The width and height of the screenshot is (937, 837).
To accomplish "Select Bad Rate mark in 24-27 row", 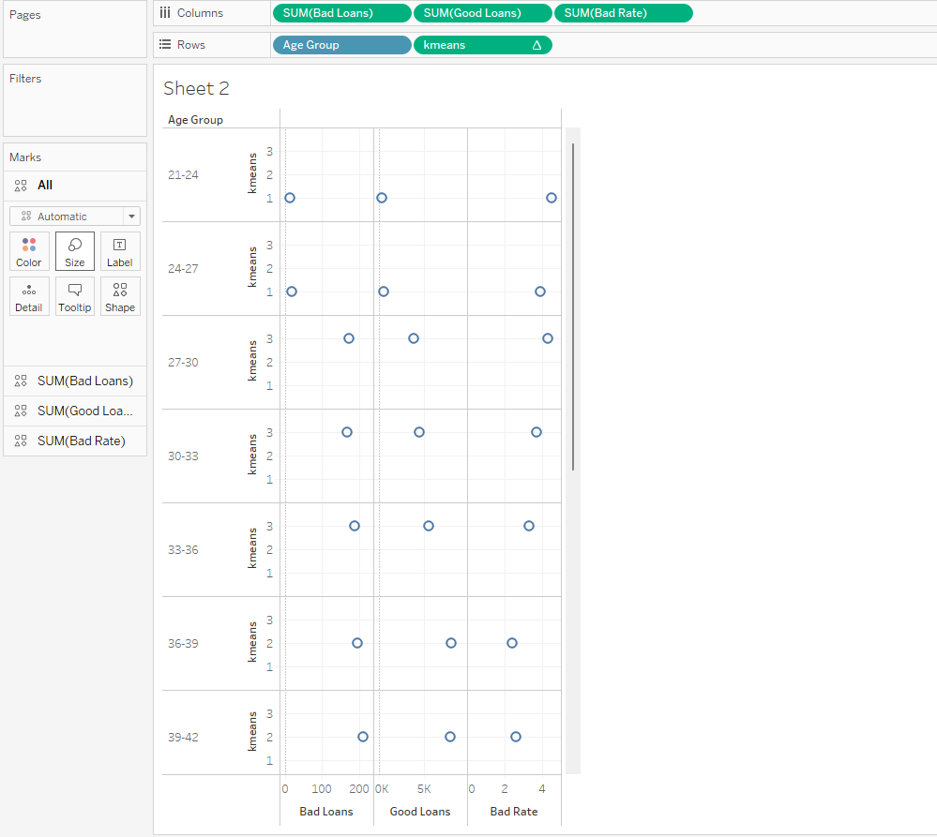I will (x=540, y=291).
